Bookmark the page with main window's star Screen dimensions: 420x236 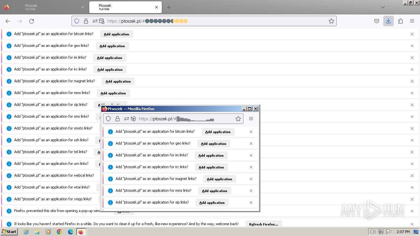tap(331, 21)
